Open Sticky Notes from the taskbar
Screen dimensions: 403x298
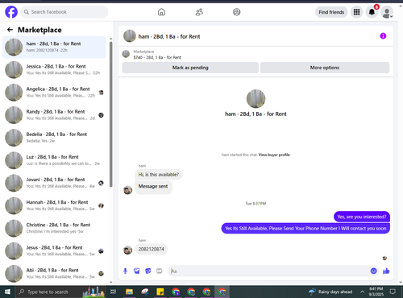click(160, 292)
